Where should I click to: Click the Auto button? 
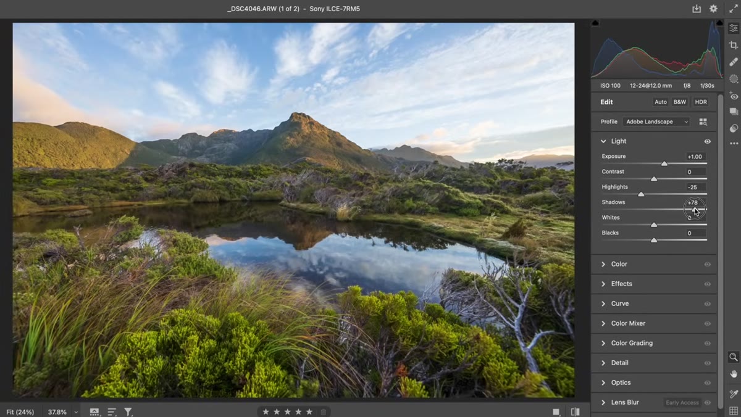pyautogui.click(x=660, y=102)
